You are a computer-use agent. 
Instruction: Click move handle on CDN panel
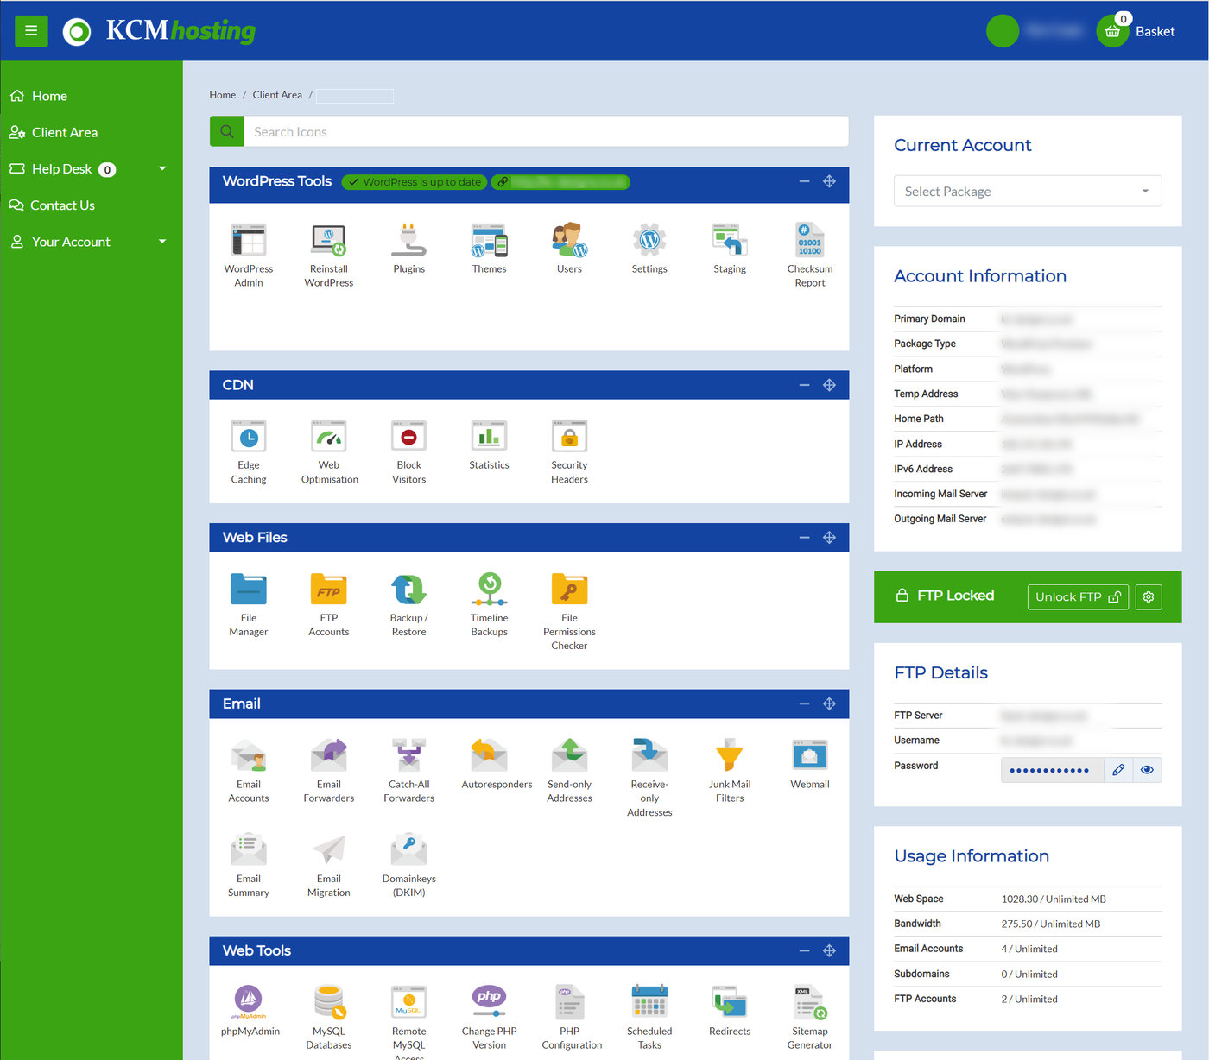coord(829,385)
